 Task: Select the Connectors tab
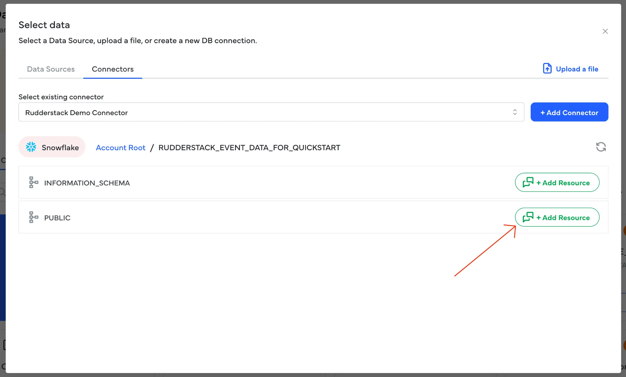pyautogui.click(x=112, y=69)
